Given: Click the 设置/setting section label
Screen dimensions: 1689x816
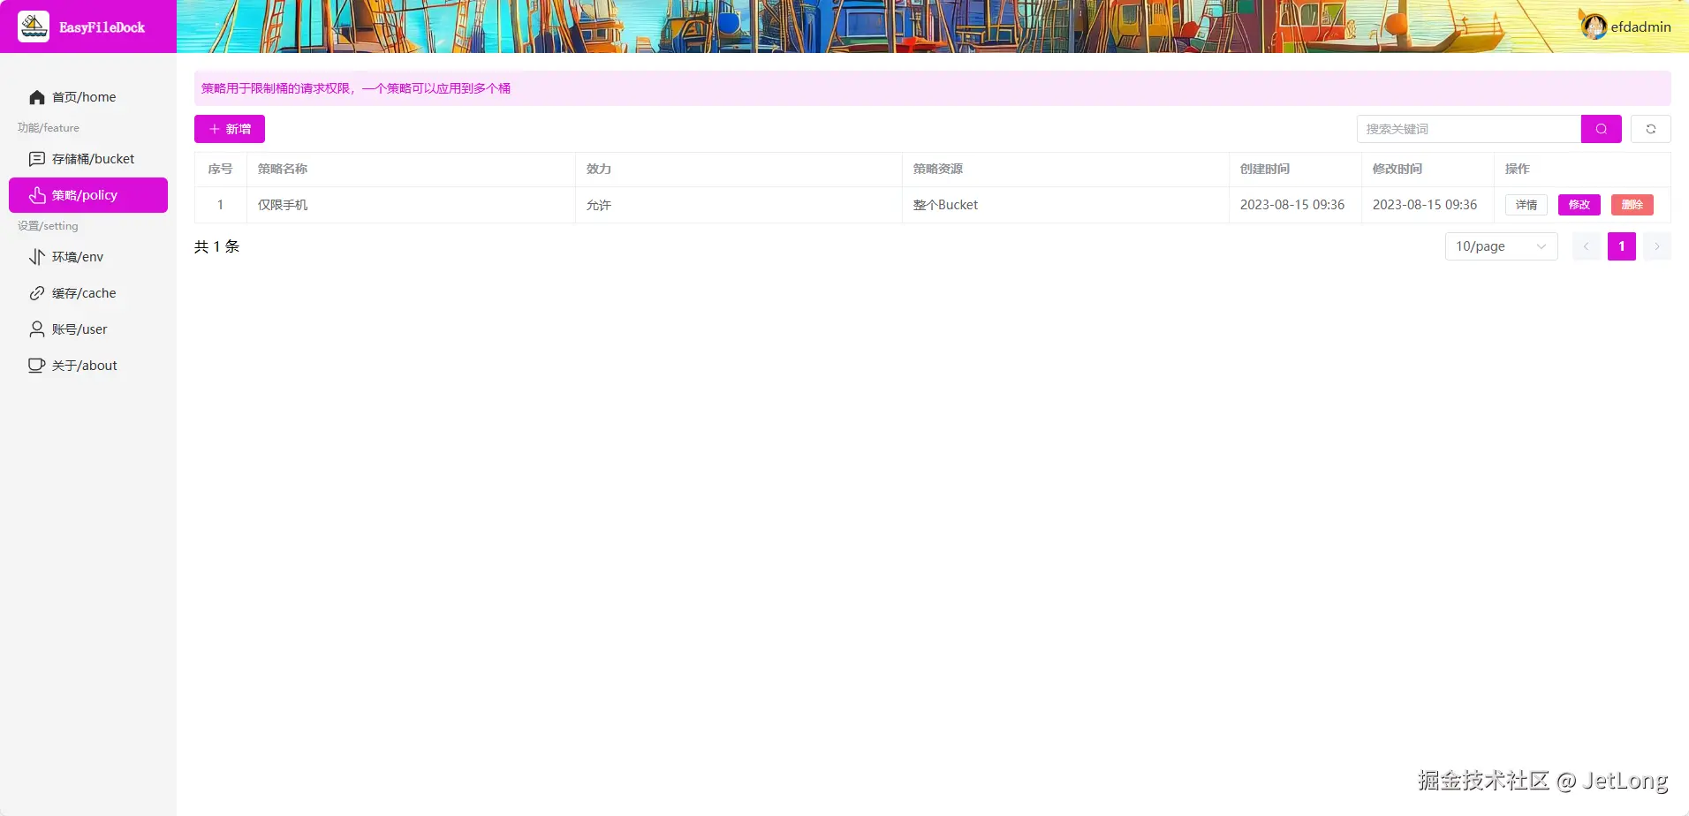Looking at the screenshot, I should (48, 226).
